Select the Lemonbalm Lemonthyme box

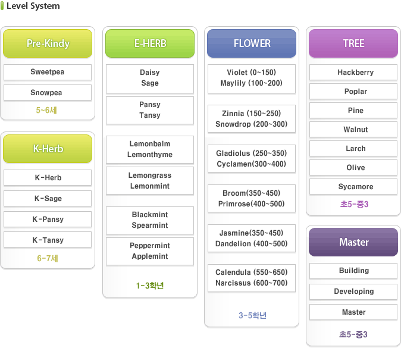(150, 149)
